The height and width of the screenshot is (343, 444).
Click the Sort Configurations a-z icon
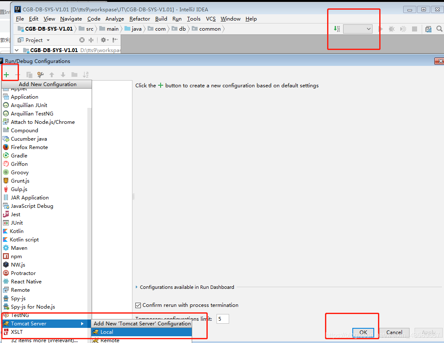pyautogui.click(x=85, y=75)
